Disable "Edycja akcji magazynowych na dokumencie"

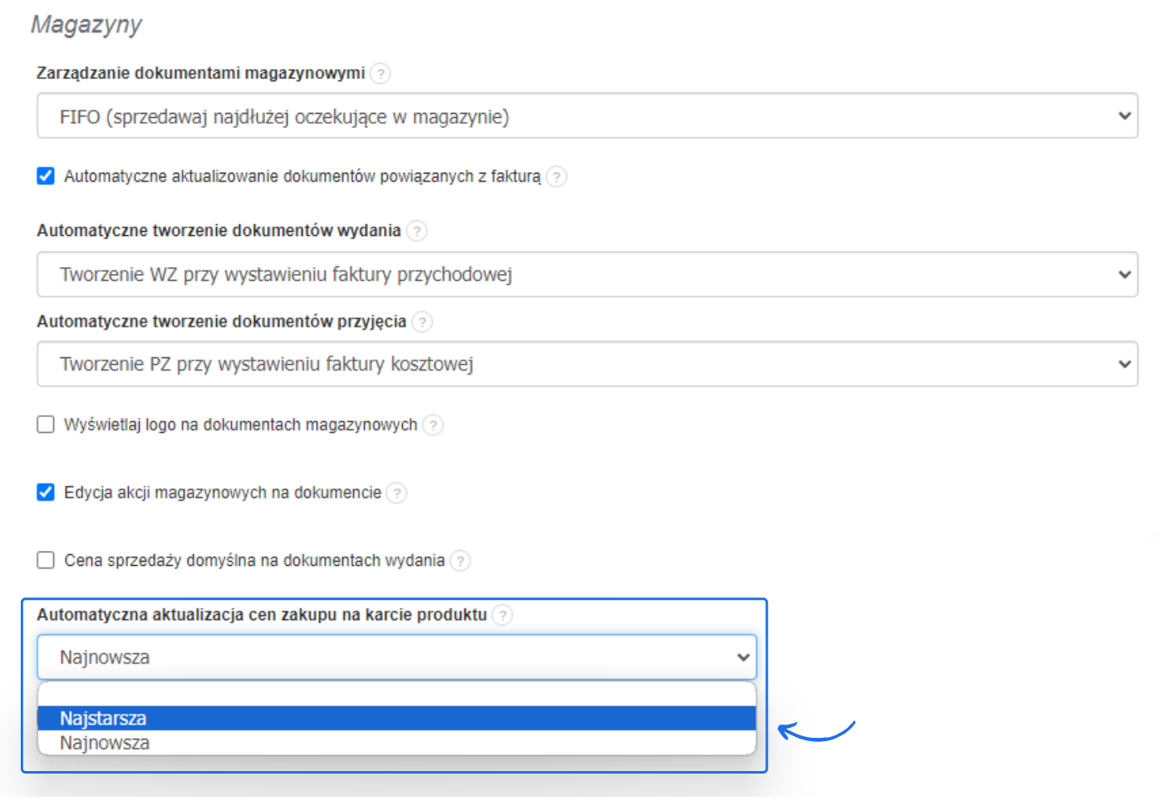[x=45, y=492]
